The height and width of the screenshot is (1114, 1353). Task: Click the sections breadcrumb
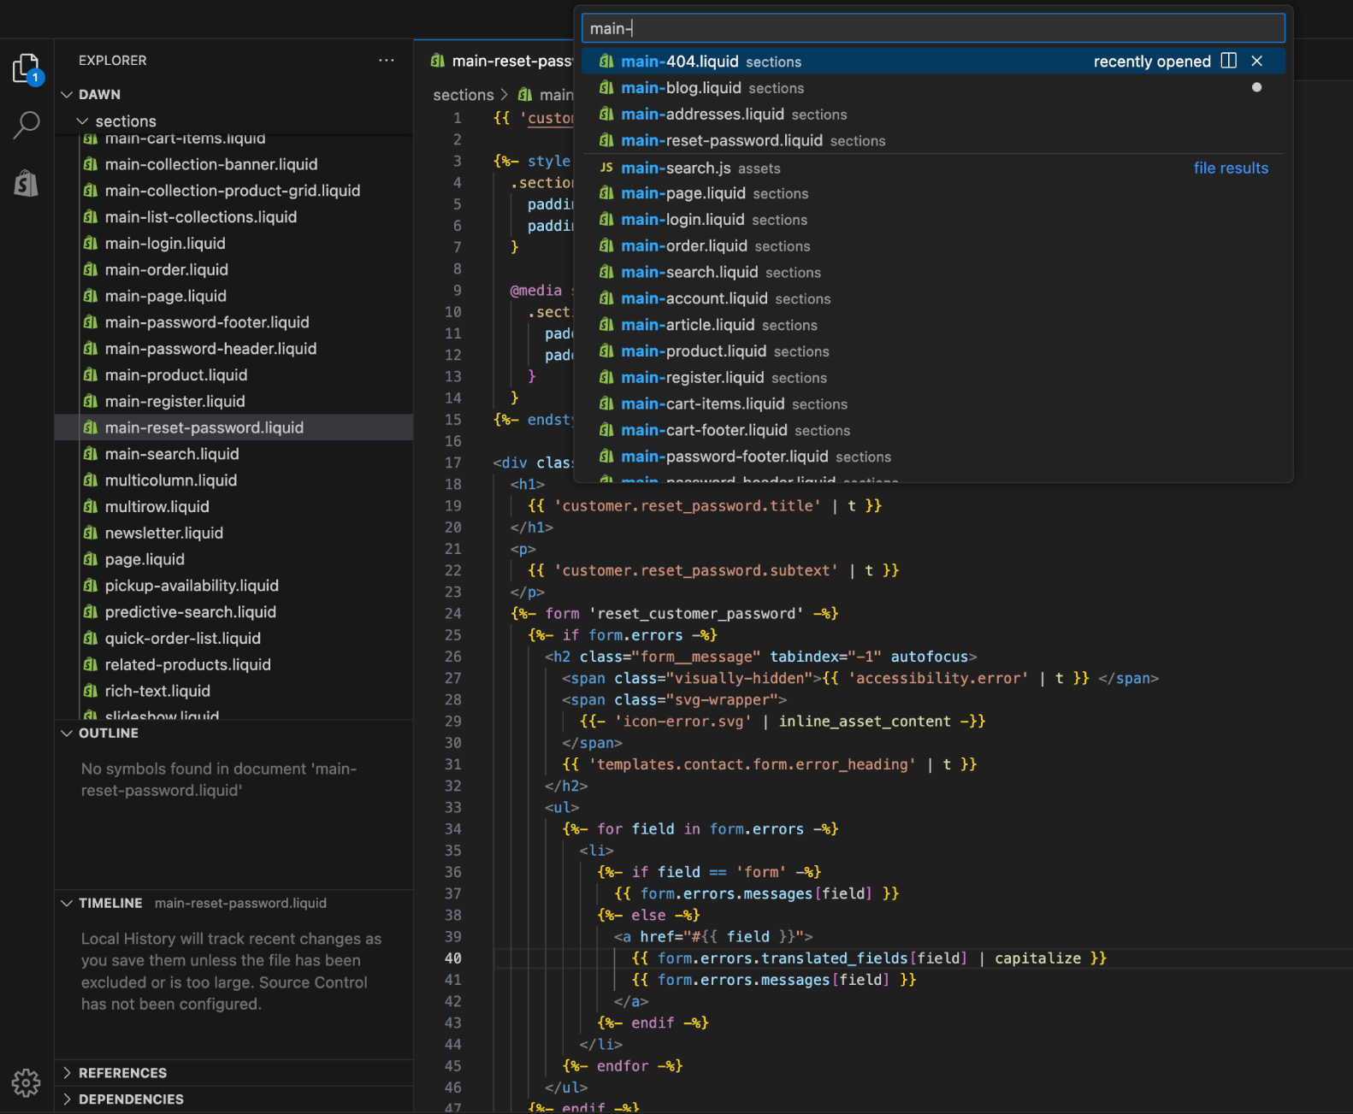[x=464, y=95]
